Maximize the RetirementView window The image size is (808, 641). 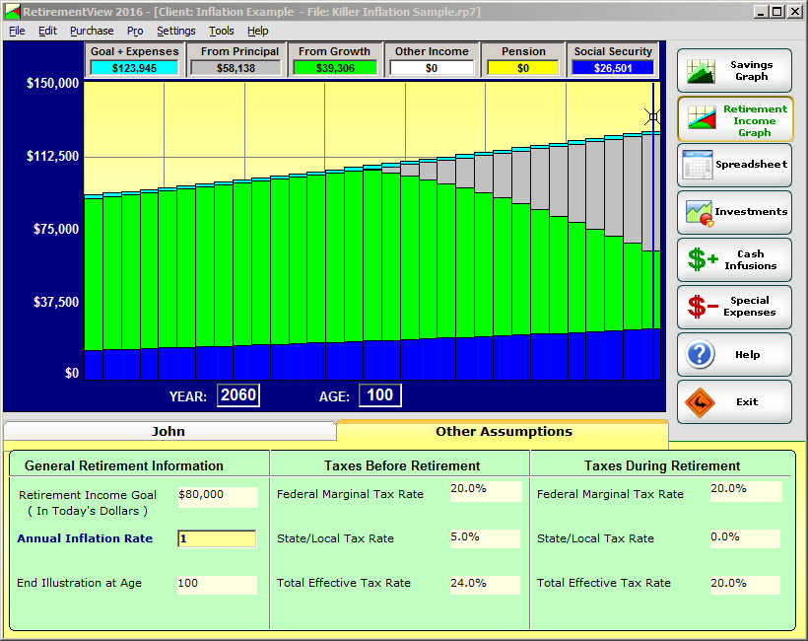click(x=777, y=12)
